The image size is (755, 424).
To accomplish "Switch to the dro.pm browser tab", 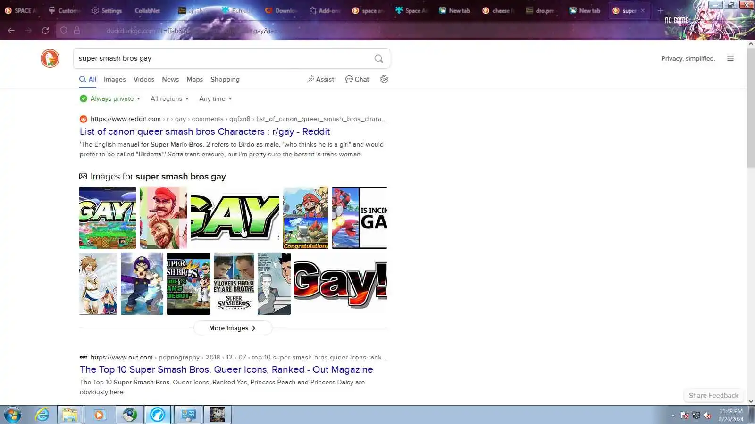I will [x=540, y=10].
